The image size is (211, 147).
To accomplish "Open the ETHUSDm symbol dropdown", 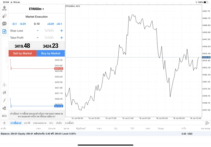I will [x=36, y=9].
